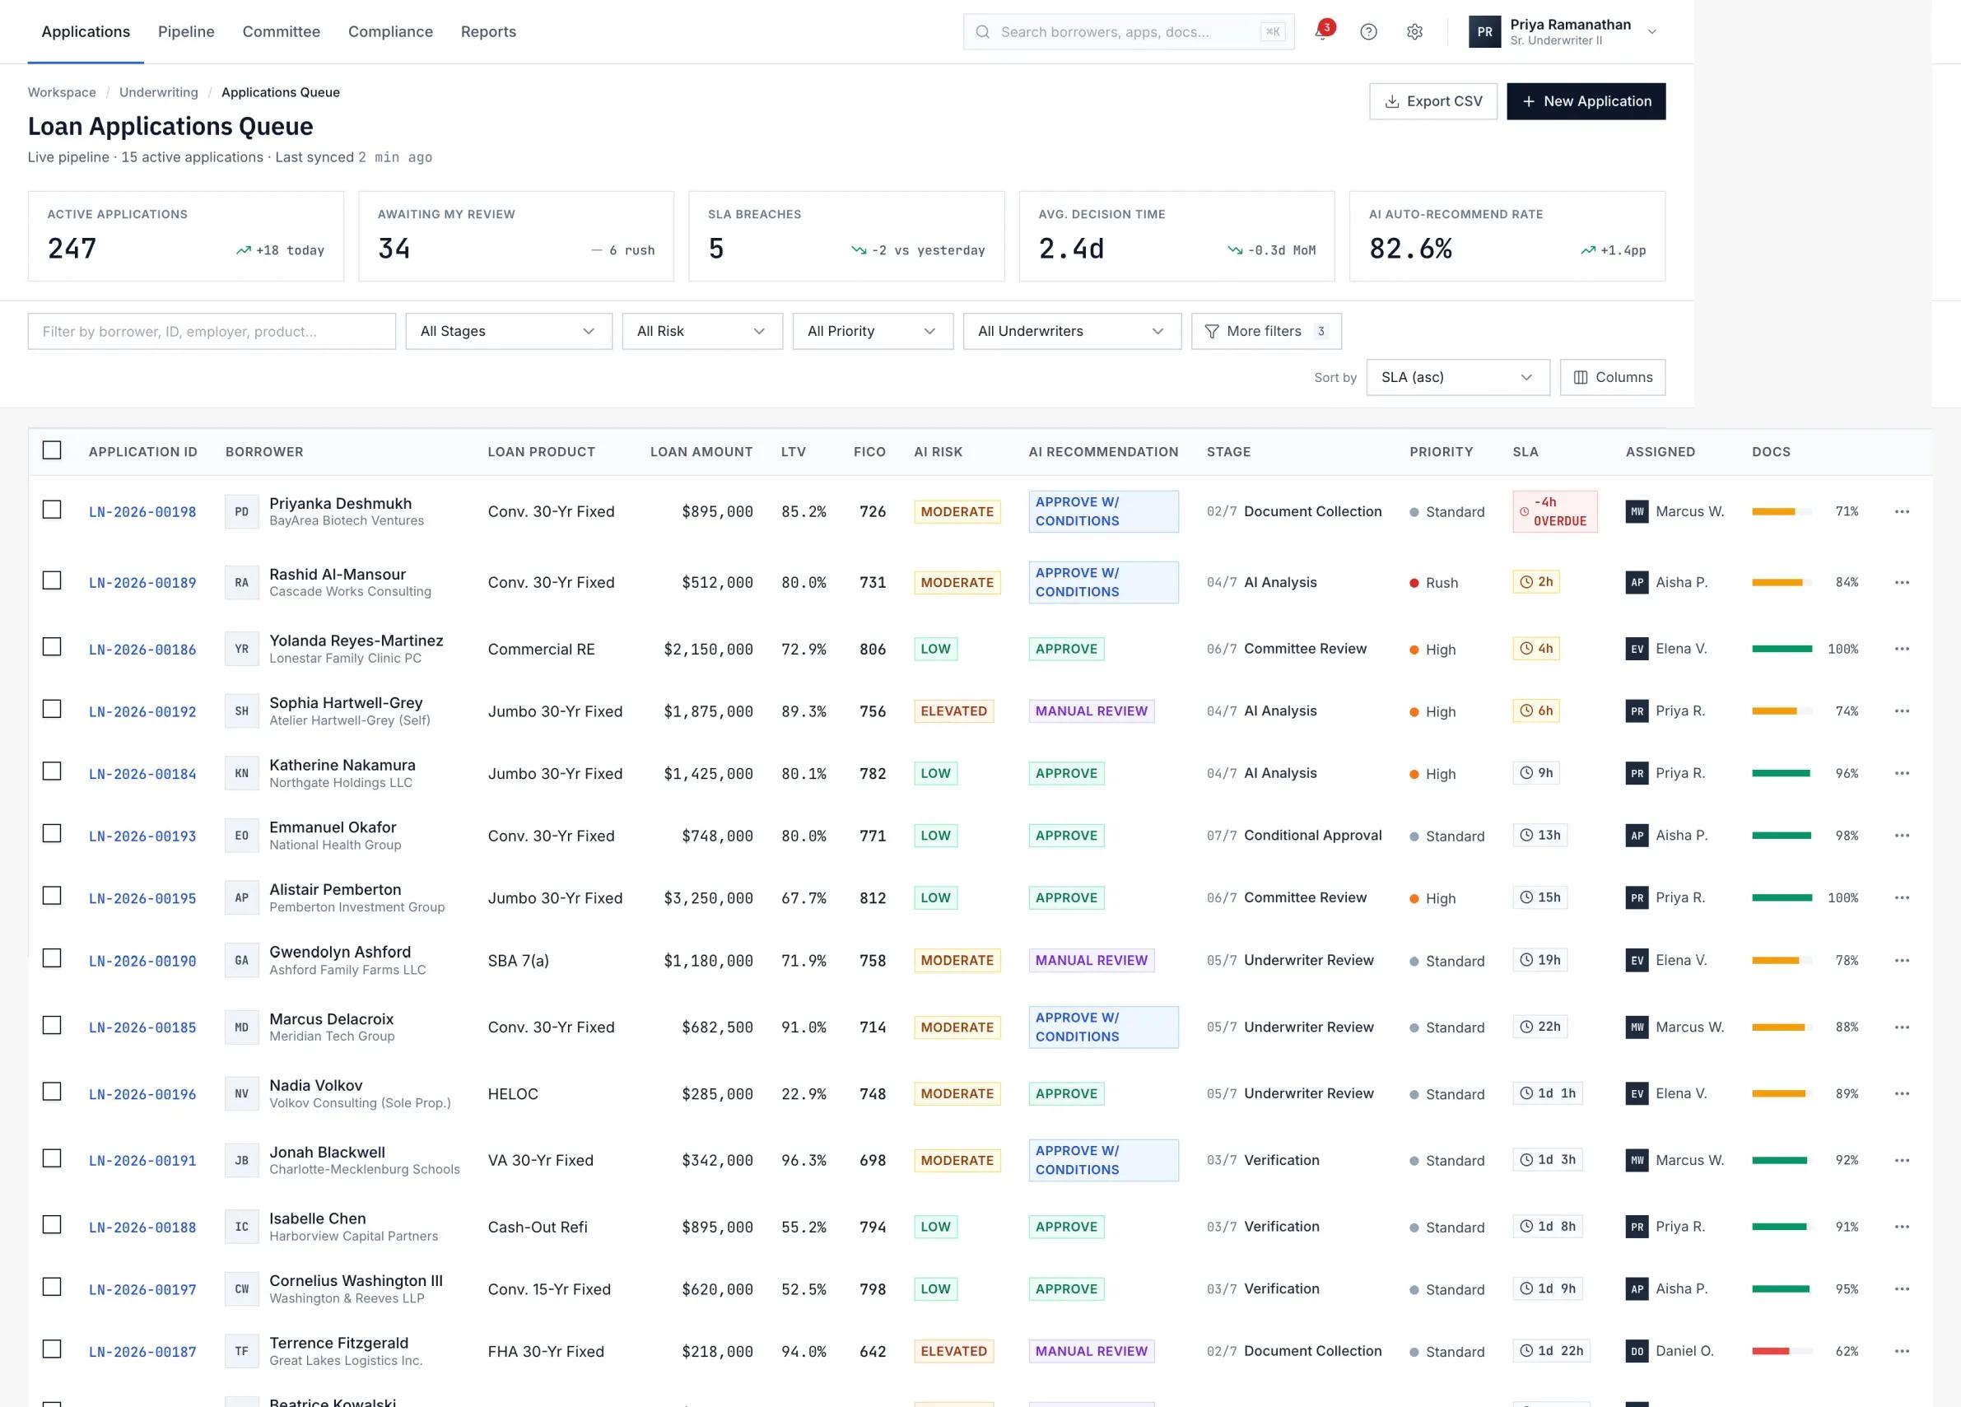The width and height of the screenshot is (1961, 1407).
Task: Open the All Priority filter dropdown
Action: pos(873,331)
